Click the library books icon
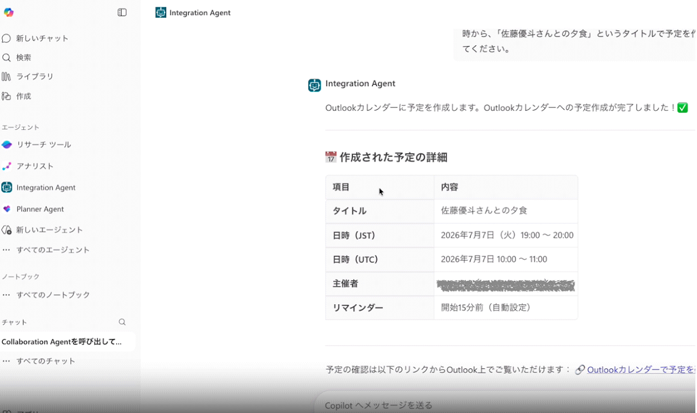The width and height of the screenshot is (697, 413). 6,76
